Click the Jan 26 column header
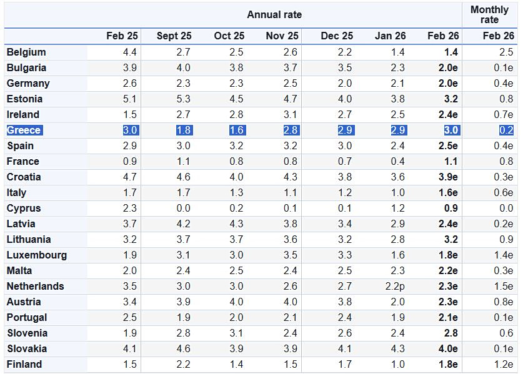 coord(390,36)
